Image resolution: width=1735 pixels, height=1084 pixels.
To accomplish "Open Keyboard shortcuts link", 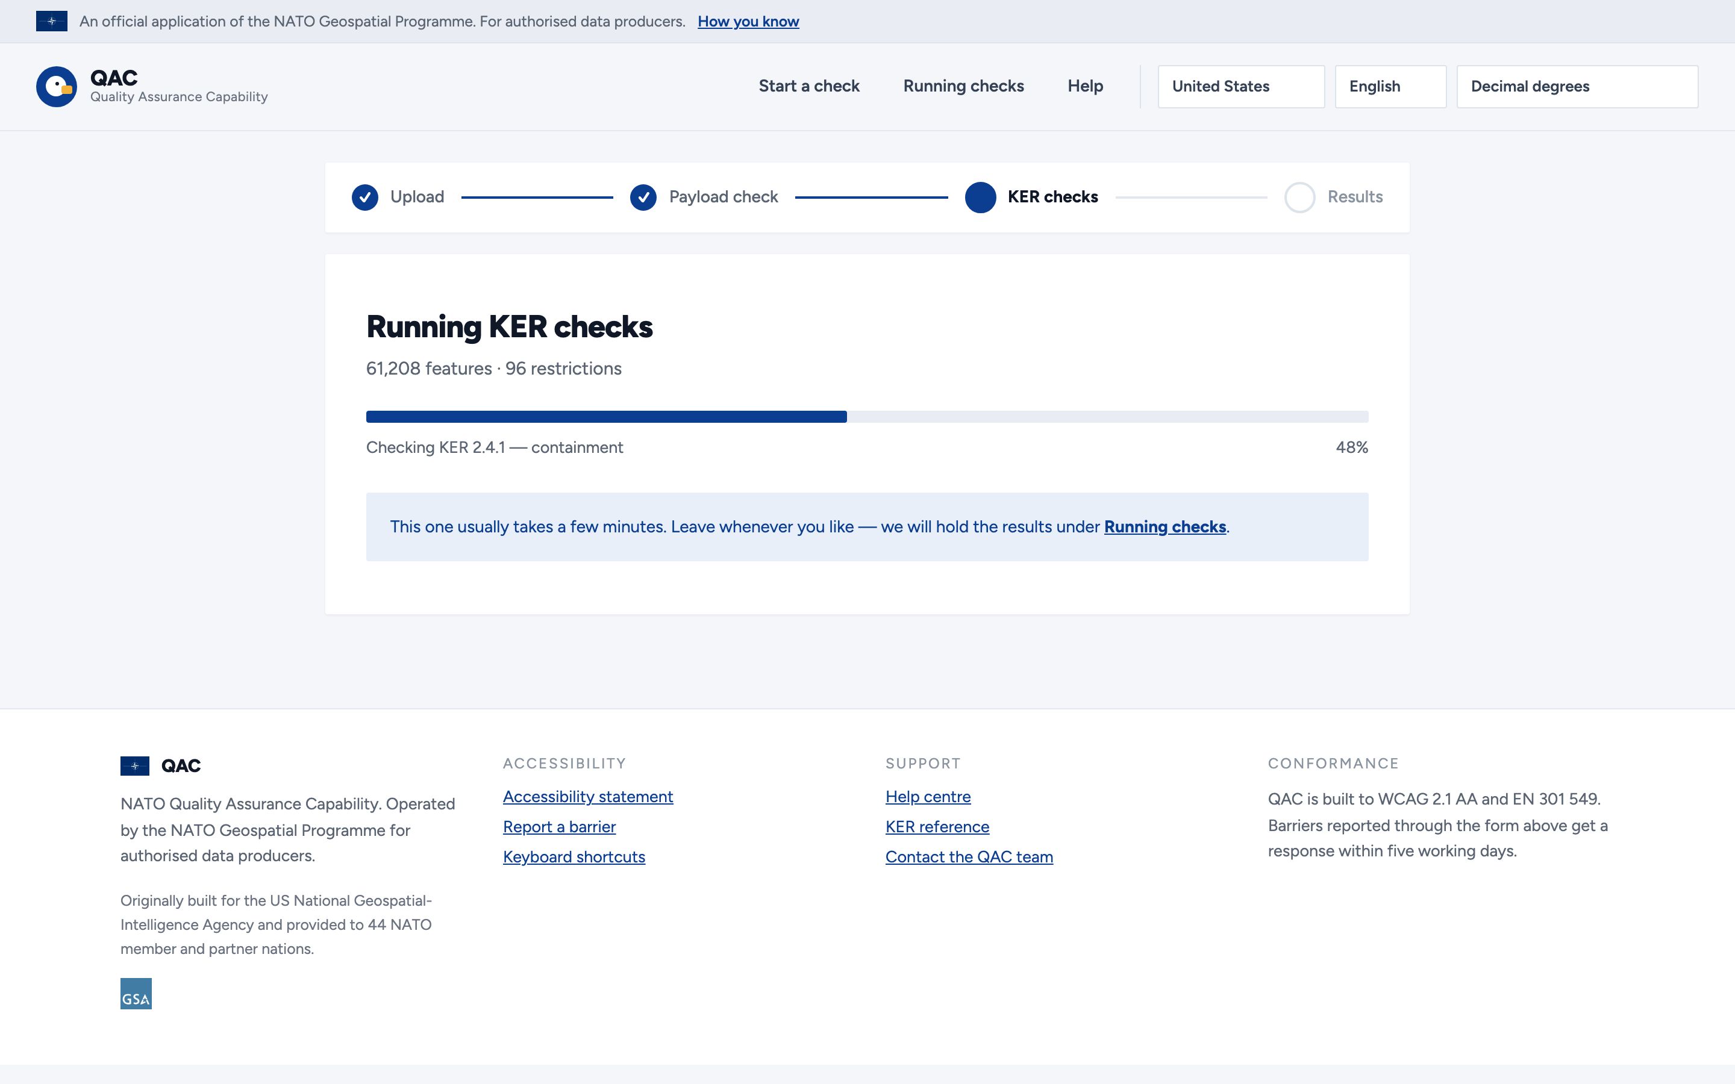I will (x=574, y=857).
